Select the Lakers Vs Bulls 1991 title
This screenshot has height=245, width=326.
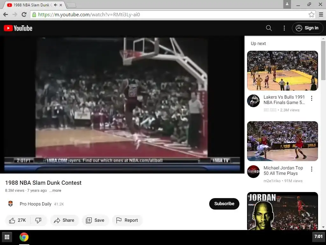(284, 100)
